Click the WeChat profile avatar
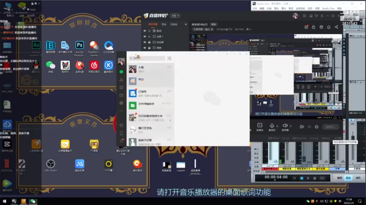This screenshot has height=205, width=366. pos(121,61)
